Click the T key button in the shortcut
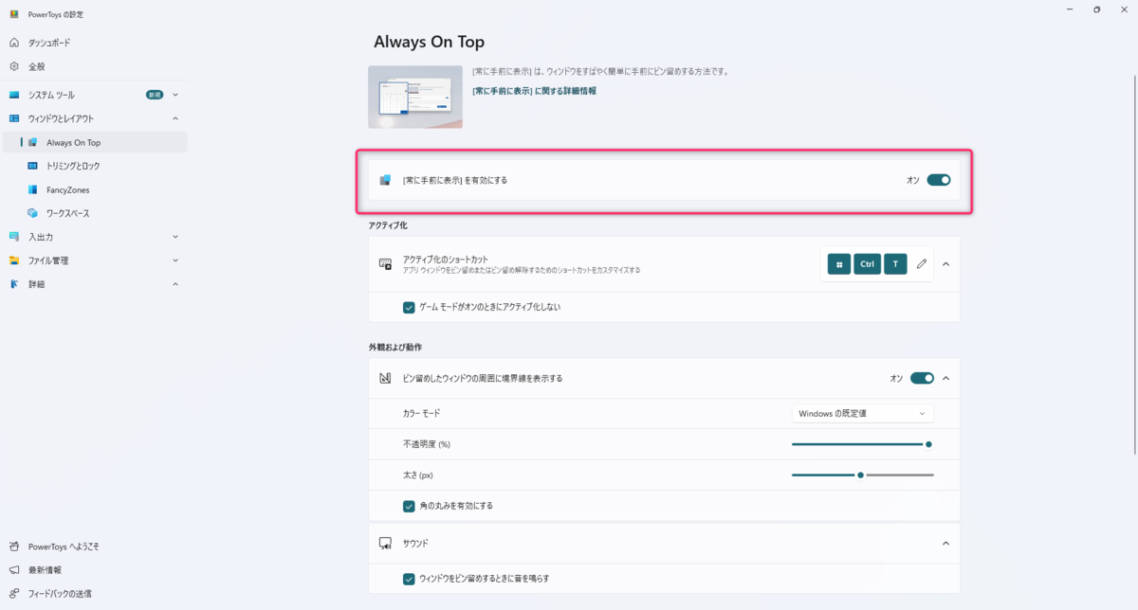The width and height of the screenshot is (1138, 610). click(896, 264)
